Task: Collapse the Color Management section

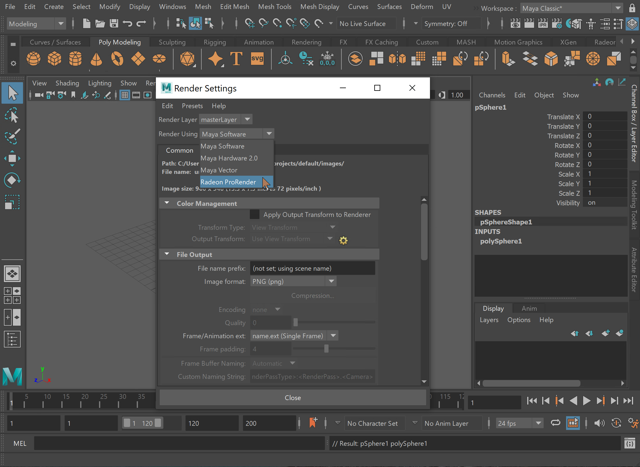Action: (x=167, y=203)
